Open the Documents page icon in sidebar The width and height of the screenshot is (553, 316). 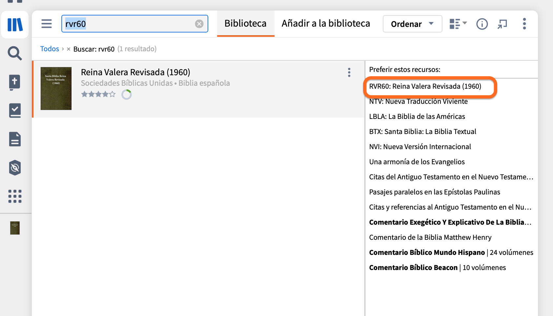coord(15,139)
